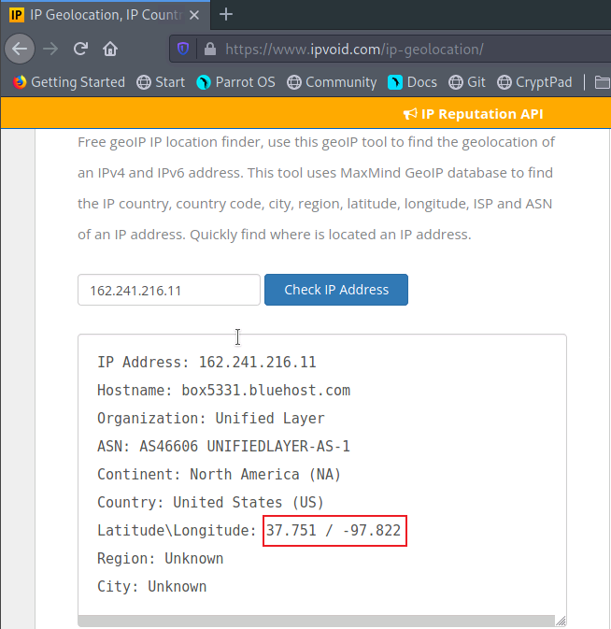View site security padlock info
Viewport: 611px width, 629px height.
point(209,49)
